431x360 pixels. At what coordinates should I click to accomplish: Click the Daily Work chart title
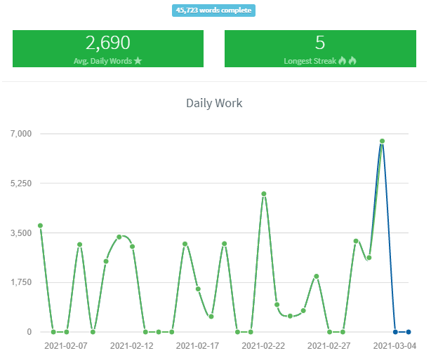(x=214, y=103)
